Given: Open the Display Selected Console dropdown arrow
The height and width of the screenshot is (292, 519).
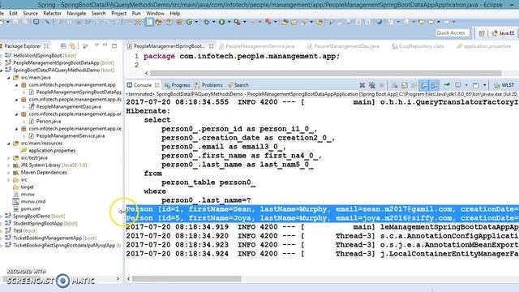Looking at the screenshot, I should [466, 85].
